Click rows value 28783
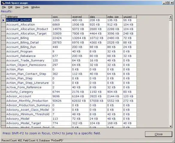 57,43
